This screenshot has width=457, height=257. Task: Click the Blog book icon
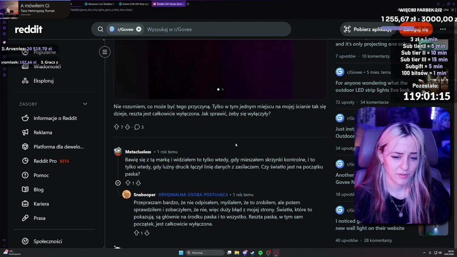click(25, 190)
